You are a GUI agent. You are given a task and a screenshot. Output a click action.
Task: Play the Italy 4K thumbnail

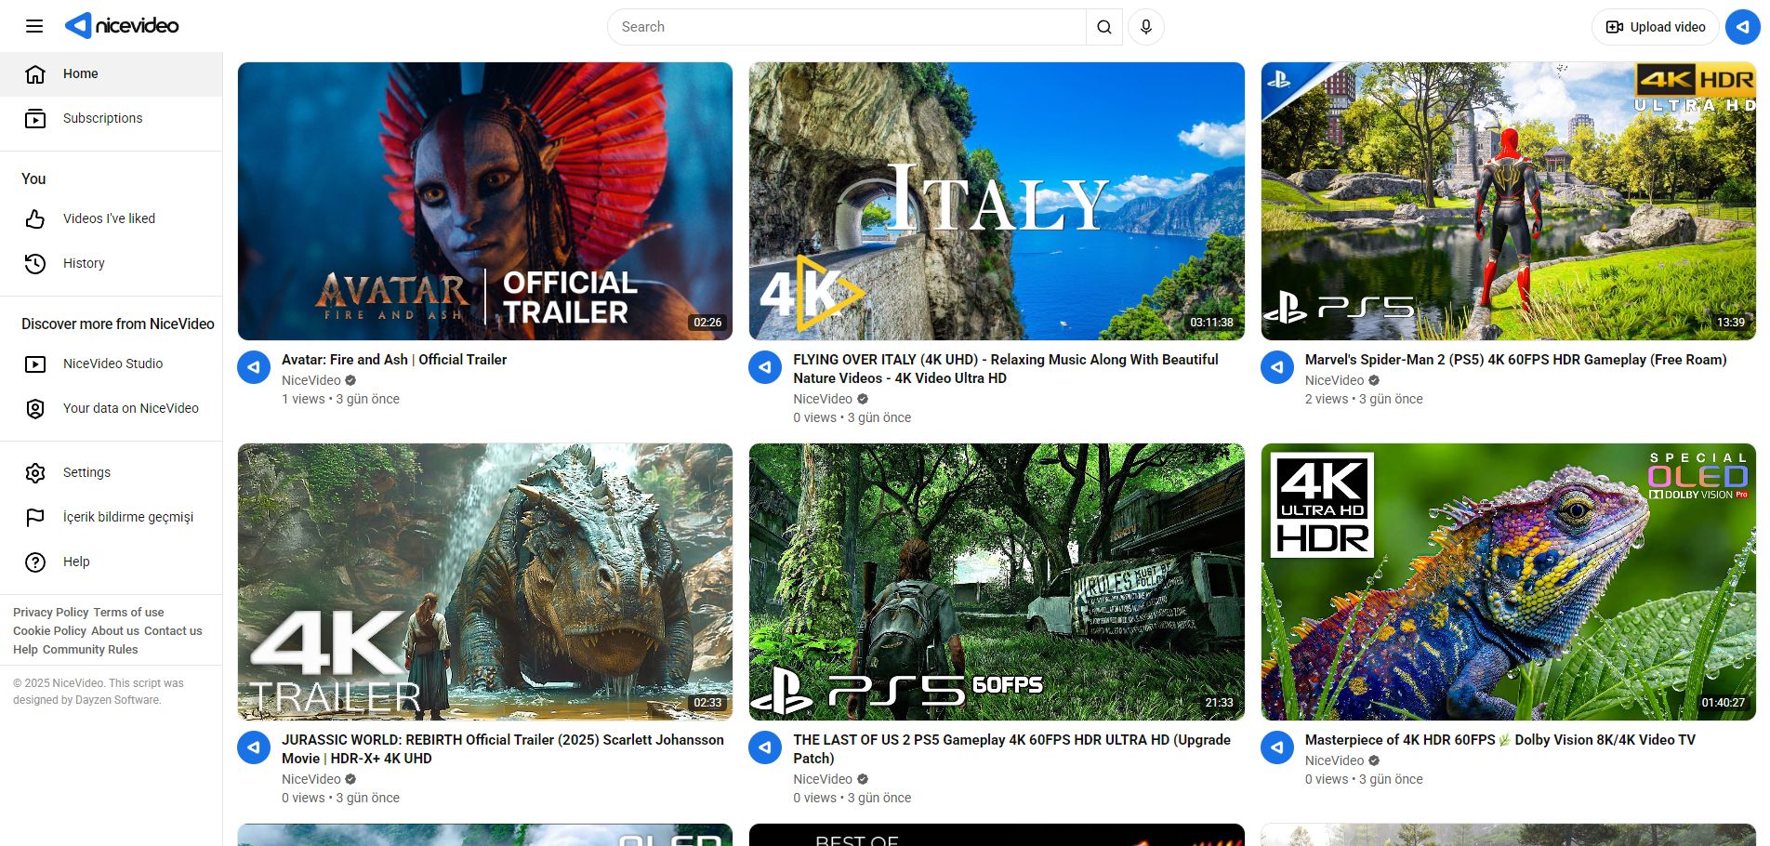coord(997,201)
